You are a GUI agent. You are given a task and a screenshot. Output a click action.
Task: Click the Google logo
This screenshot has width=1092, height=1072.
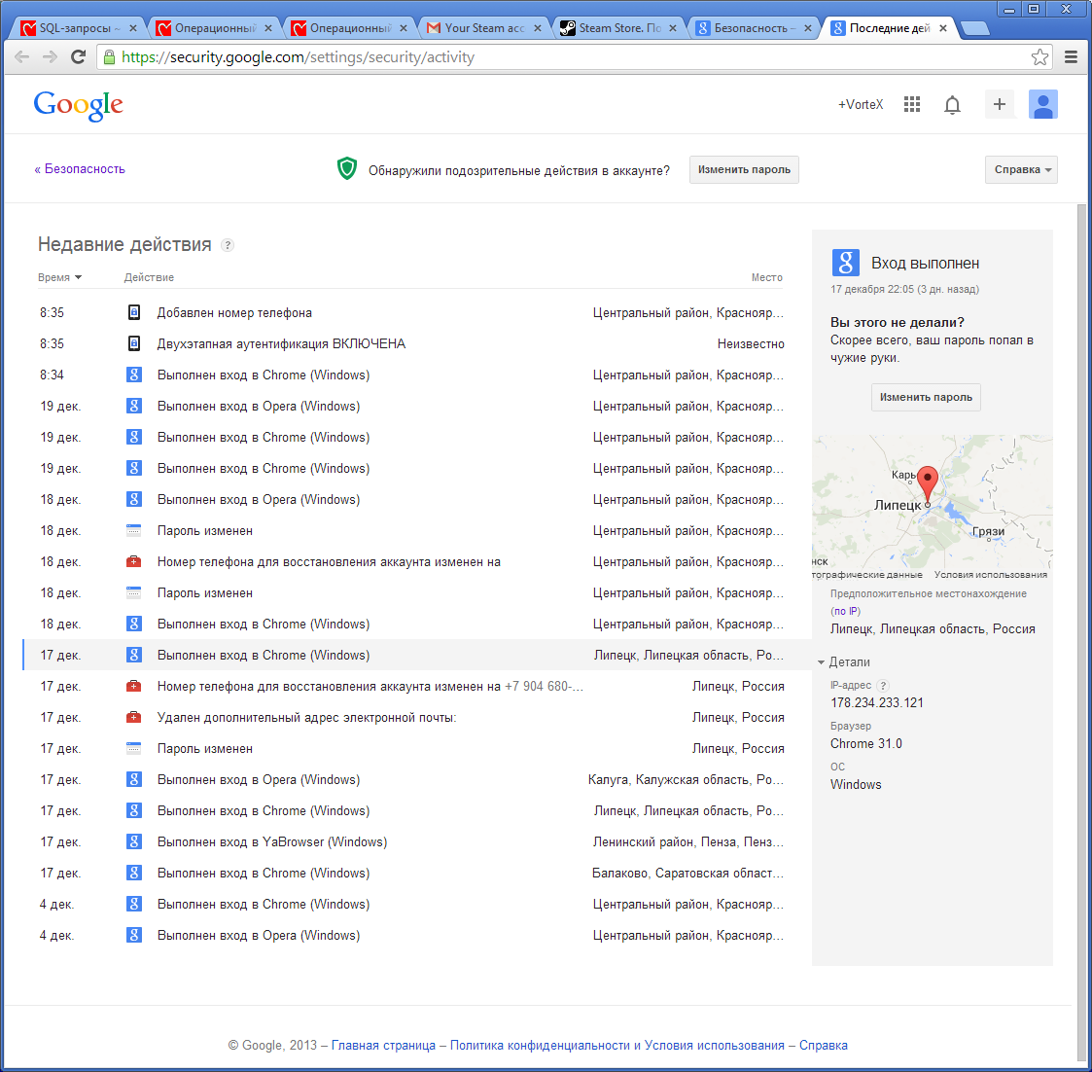point(79,105)
